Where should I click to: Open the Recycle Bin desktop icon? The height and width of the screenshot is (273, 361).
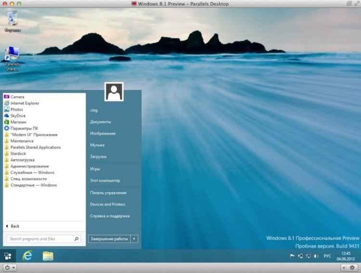(x=13, y=21)
